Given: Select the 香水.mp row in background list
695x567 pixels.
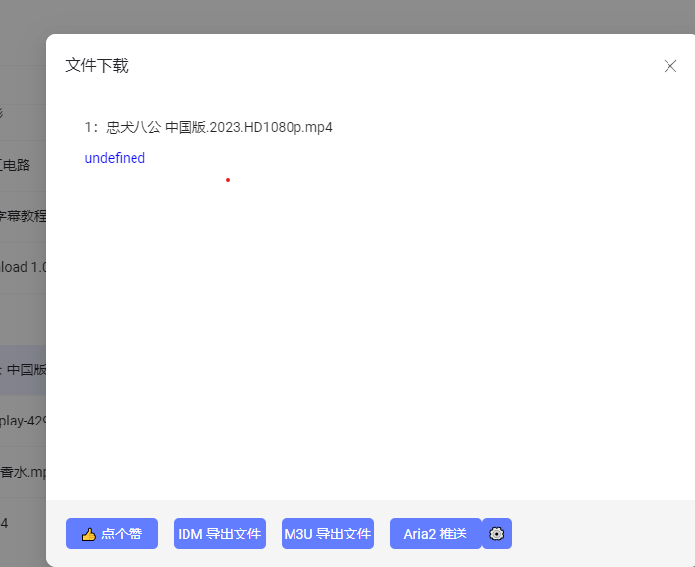Looking at the screenshot, I should [x=23, y=472].
